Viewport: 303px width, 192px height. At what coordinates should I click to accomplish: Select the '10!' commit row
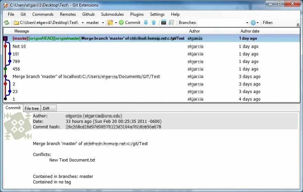[x=151, y=54]
